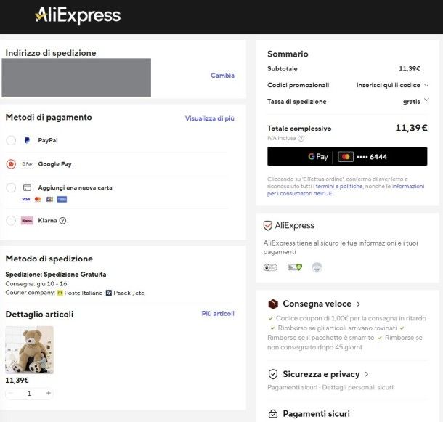
Task: Click the Più articoli link
Action: pyautogui.click(x=218, y=314)
